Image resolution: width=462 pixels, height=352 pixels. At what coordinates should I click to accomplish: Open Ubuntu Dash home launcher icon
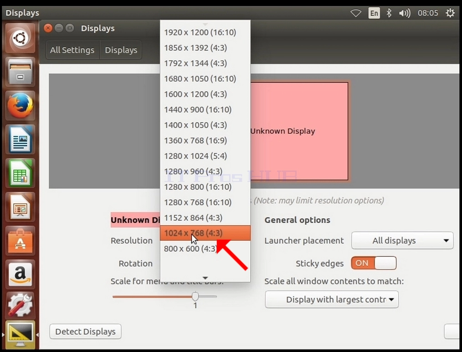coord(20,38)
